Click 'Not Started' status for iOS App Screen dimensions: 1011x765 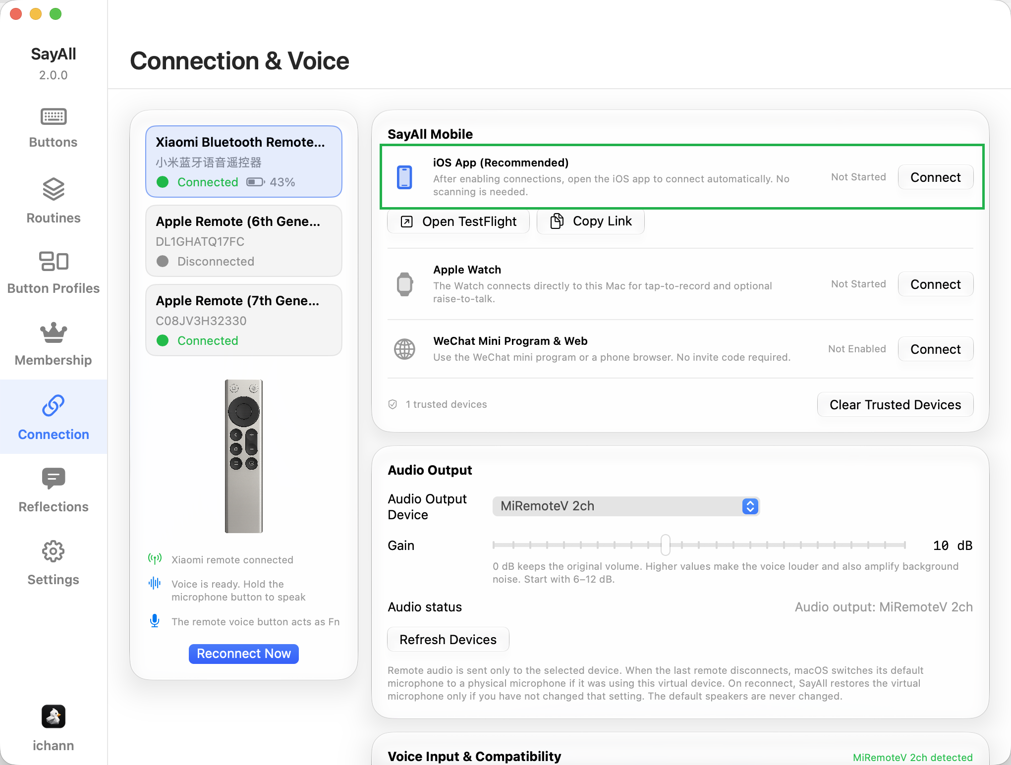coord(858,177)
